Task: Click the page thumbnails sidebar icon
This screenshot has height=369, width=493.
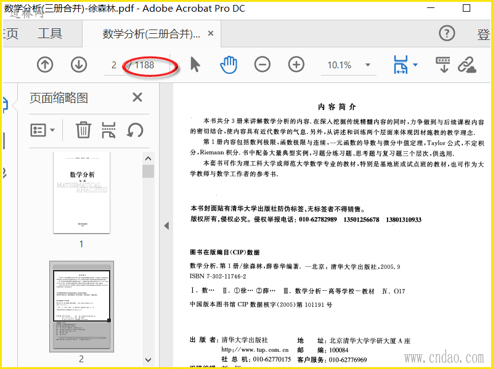Action: tap(5, 105)
